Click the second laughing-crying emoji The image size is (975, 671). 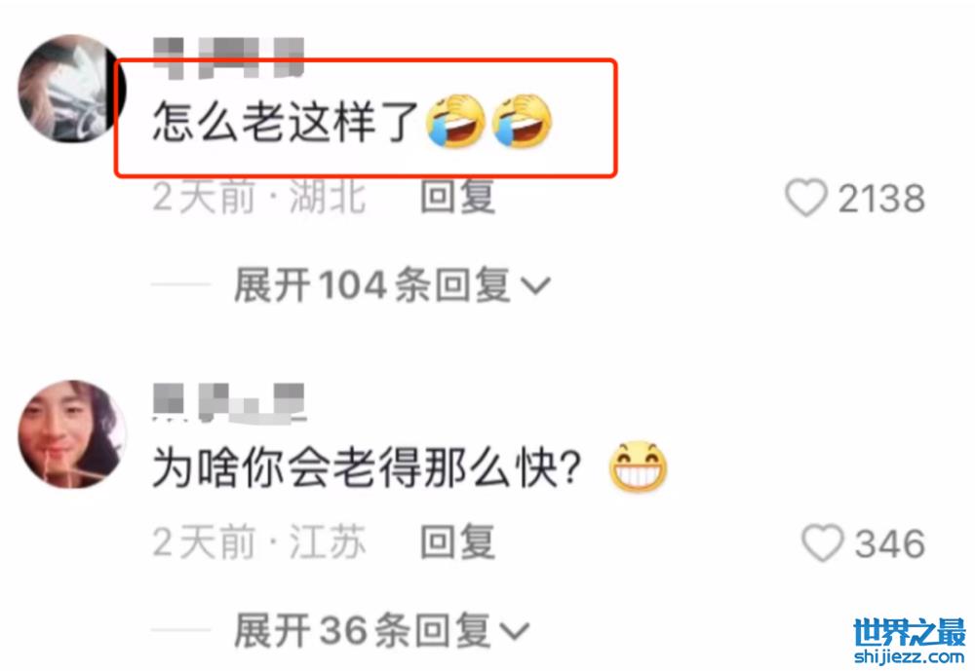522,121
